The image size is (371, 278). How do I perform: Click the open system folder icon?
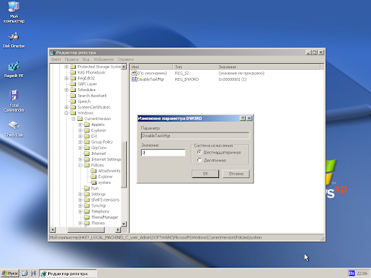point(93,182)
